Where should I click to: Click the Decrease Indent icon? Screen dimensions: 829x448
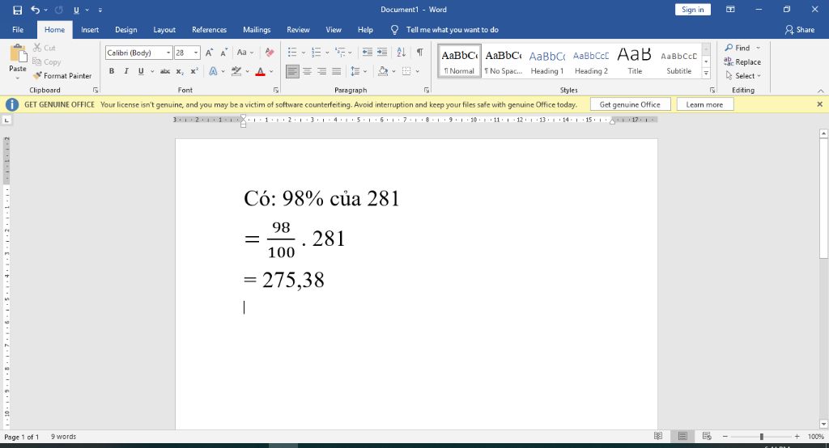[367, 53]
